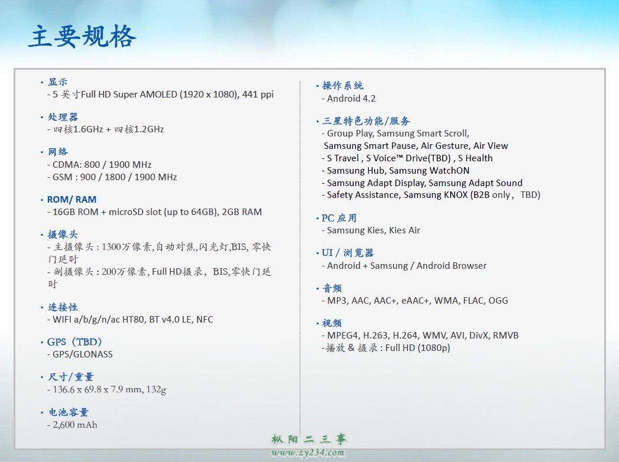
Task: Select the 操作系统 heading
Action: tap(343, 86)
